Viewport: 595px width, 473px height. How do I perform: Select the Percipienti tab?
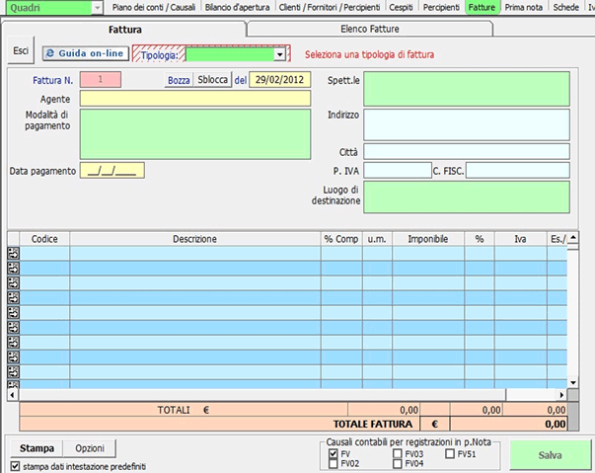[441, 7]
